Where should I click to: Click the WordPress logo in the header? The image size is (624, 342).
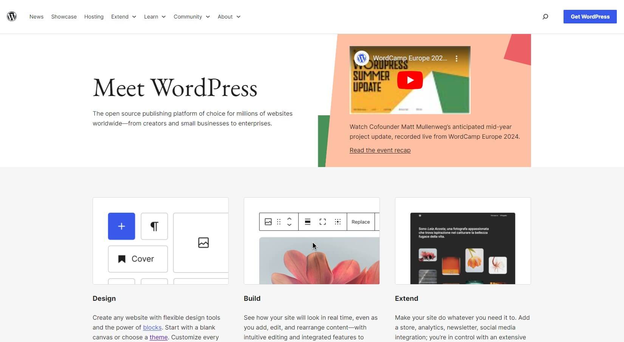click(12, 16)
